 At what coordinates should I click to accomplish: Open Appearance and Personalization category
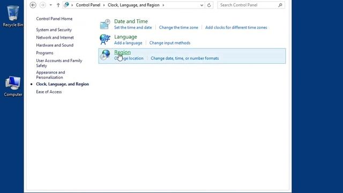point(50,75)
